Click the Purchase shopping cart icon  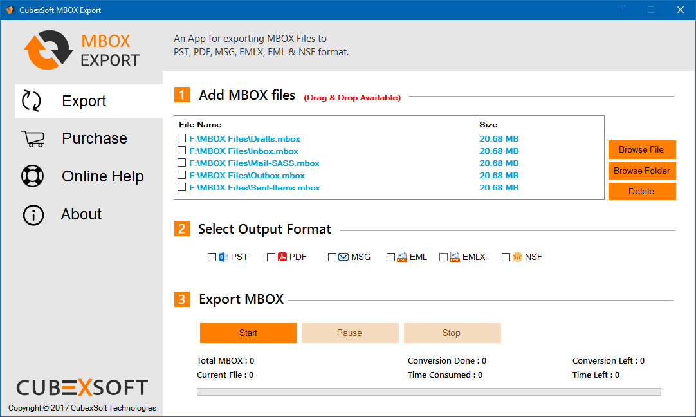click(x=33, y=138)
